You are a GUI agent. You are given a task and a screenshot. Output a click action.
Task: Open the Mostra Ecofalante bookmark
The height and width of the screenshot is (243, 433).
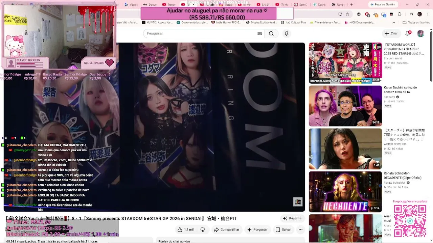tap(261, 23)
